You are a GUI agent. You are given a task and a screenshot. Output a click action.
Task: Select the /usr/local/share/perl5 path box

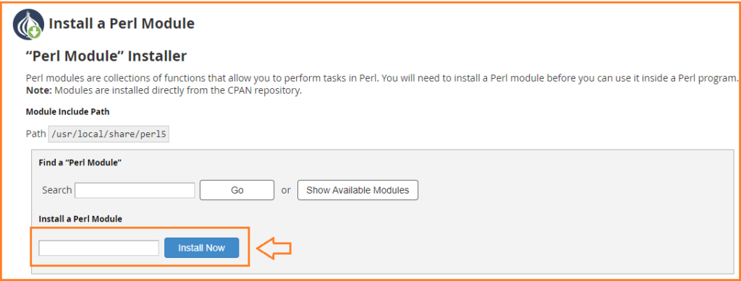click(109, 134)
